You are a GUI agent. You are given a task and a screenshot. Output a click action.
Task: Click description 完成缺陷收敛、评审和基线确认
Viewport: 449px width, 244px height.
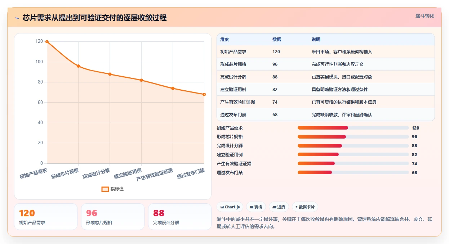point(342,115)
